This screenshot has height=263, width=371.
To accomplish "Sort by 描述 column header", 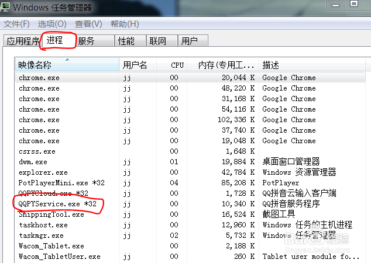I will click(312, 64).
